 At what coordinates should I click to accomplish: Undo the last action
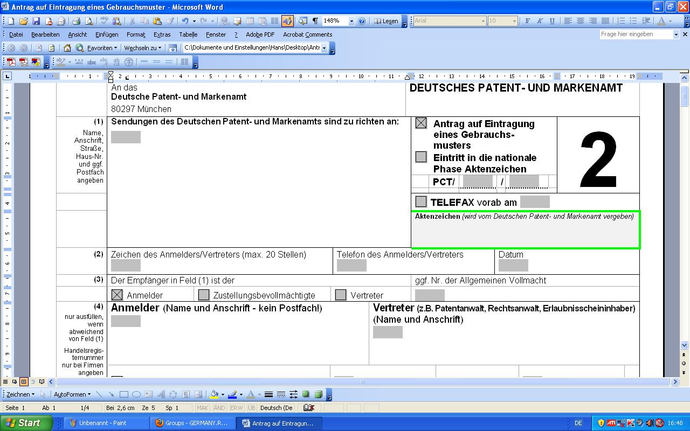point(185,21)
